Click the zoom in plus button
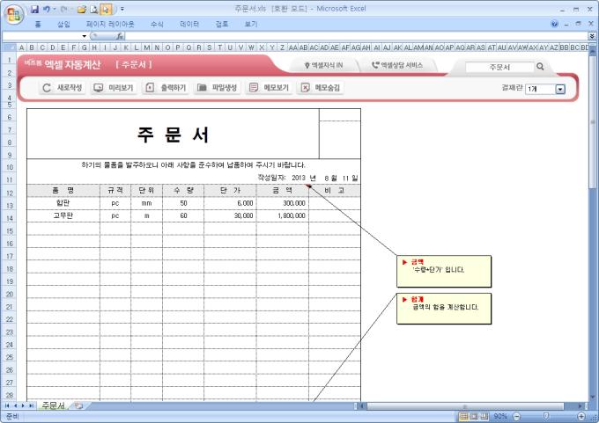 pos(581,416)
